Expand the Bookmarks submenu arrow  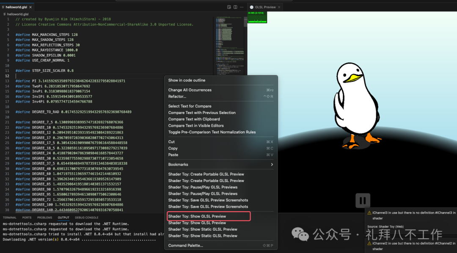pos(272,165)
